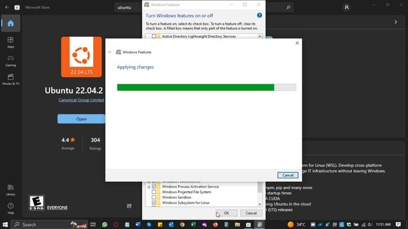Open the Microsoft Store account profile
The image size is (408, 229).
pos(346,7)
